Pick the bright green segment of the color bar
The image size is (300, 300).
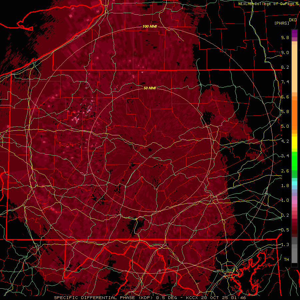294,161
